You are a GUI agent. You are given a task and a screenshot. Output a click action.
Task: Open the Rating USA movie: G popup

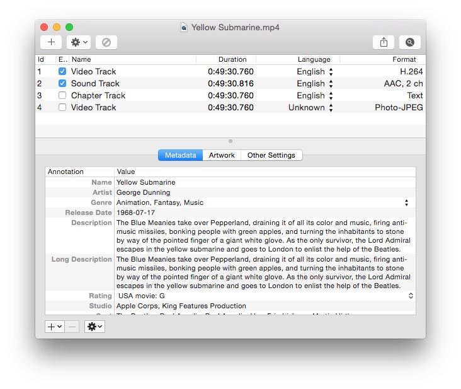pos(411,296)
